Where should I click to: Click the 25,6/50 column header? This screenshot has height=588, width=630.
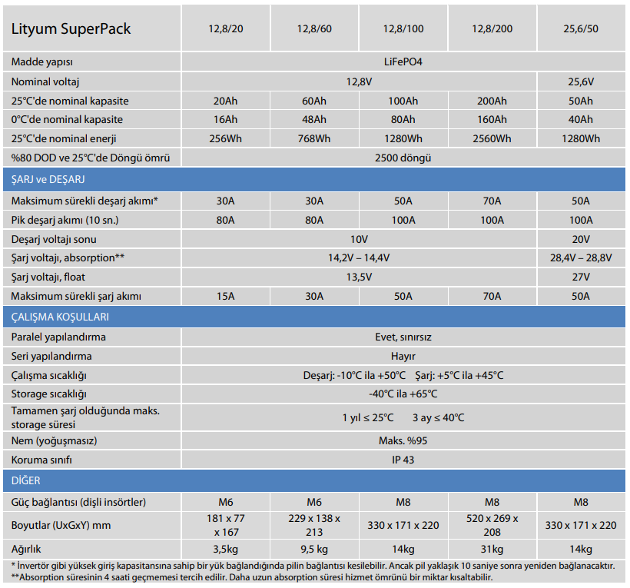(580, 30)
